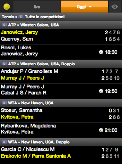
Task: Open Janowicz vs Querrey match result
Action: pos(61,36)
